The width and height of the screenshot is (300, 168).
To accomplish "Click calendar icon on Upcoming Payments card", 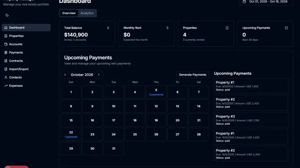I will (x=286, y=28).
